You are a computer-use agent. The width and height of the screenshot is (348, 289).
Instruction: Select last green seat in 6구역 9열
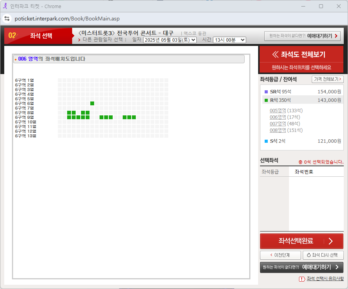click(134, 117)
